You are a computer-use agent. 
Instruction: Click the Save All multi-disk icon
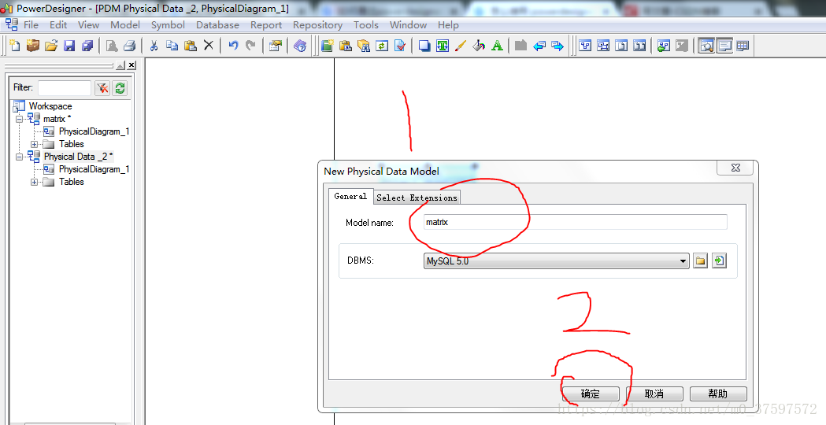87,46
